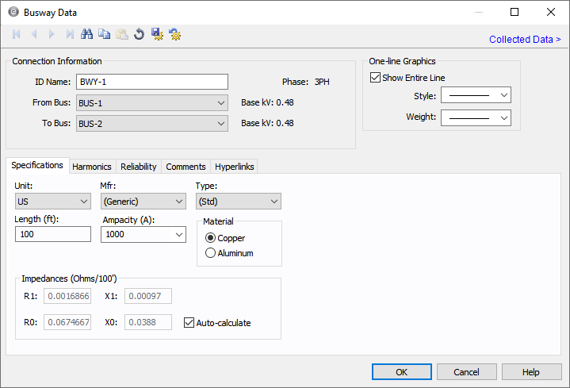Click the Undo circular arrow icon
Image resolution: width=570 pixels, height=388 pixels.
(x=139, y=34)
